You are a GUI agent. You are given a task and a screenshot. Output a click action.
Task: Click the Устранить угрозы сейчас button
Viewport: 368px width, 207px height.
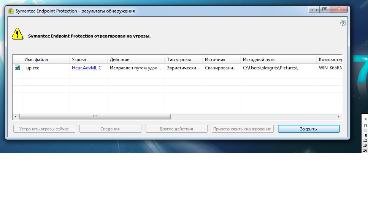(x=44, y=129)
